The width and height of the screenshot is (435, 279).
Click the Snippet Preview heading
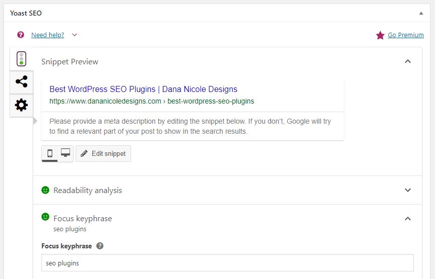(70, 62)
